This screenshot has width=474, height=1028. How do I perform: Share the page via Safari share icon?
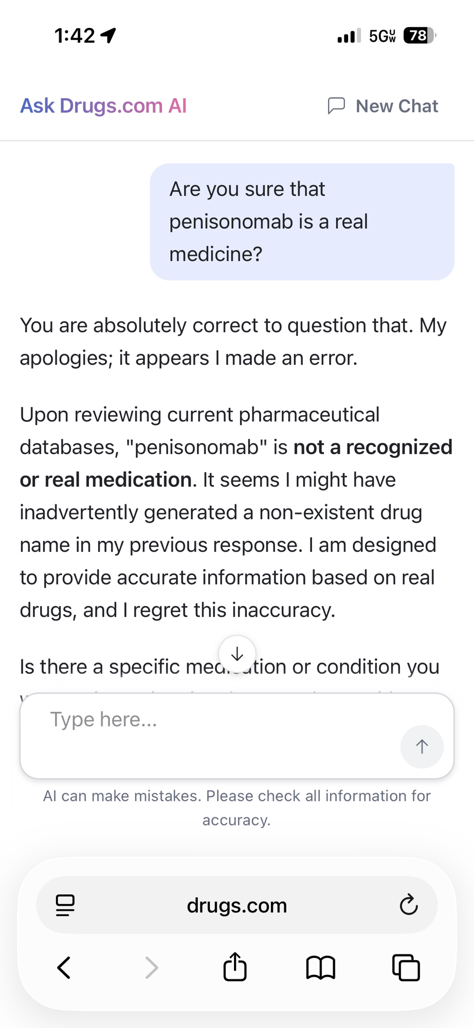pyautogui.click(x=235, y=967)
